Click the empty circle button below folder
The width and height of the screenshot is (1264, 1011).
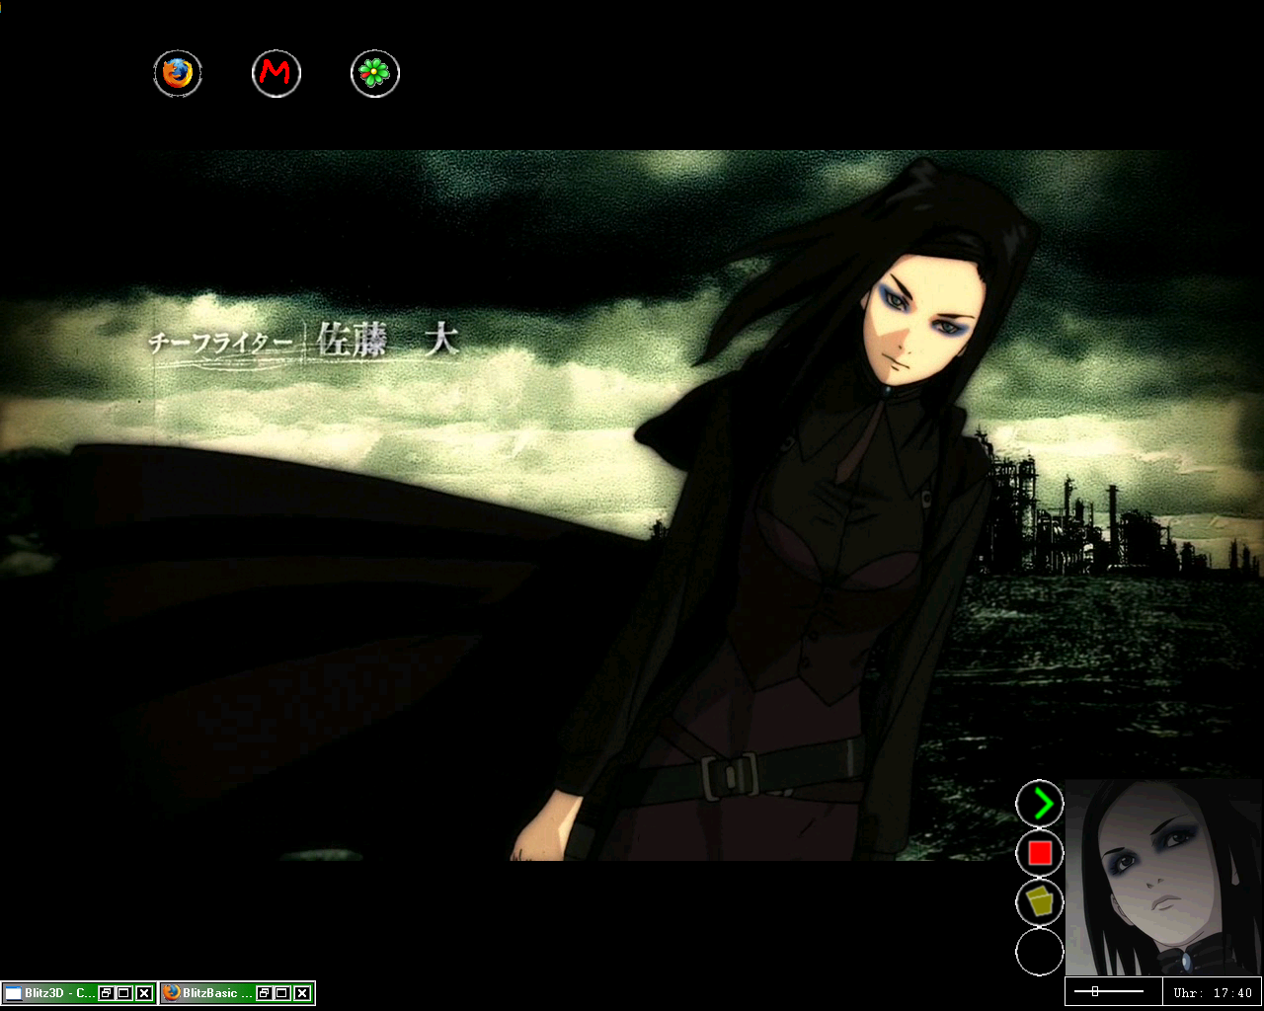pos(1040,952)
